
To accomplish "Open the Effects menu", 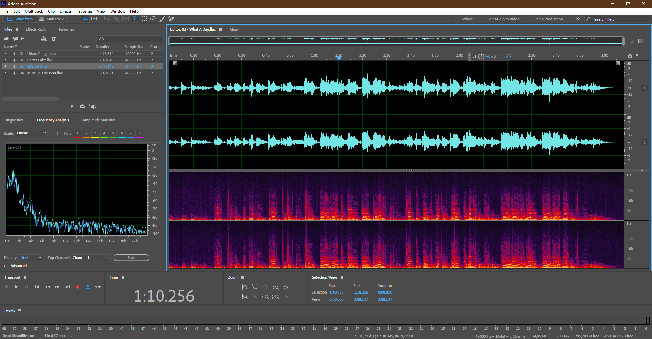I will [66, 11].
